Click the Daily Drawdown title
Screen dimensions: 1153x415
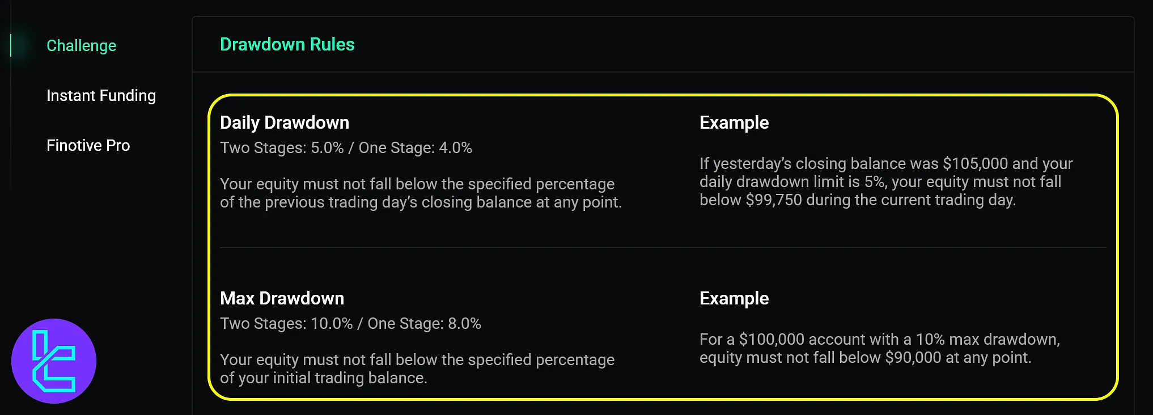coord(285,122)
